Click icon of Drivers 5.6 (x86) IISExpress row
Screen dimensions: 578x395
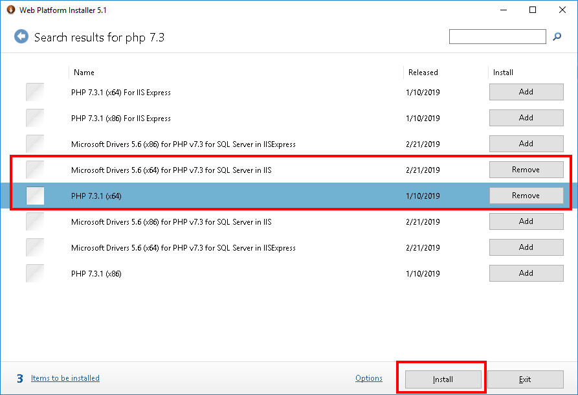(x=35, y=144)
